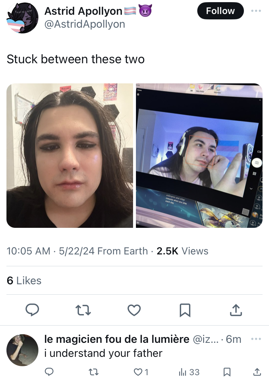Reply to the 'i understand your father' comment
The height and width of the screenshot is (382, 269).
point(49,372)
